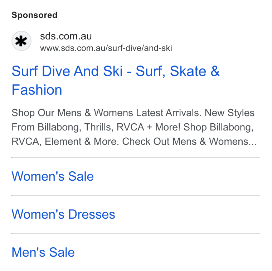This screenshot has width=272, height=271.
Task: Click the word 'Fashion' in the headline
Action: coord(37,90)
